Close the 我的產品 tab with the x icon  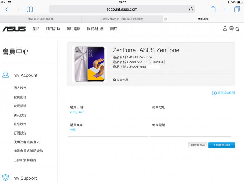166,19
